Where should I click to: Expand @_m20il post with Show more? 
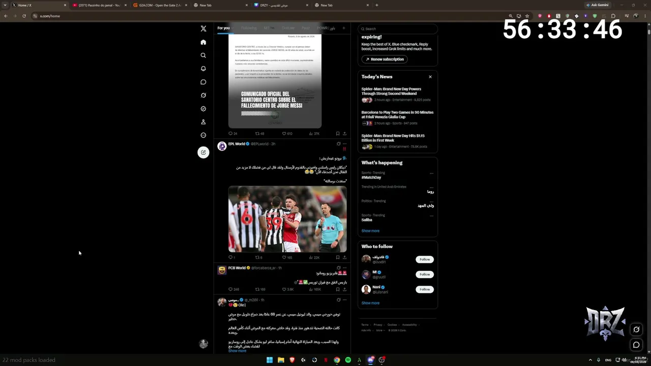click(237, 351)
